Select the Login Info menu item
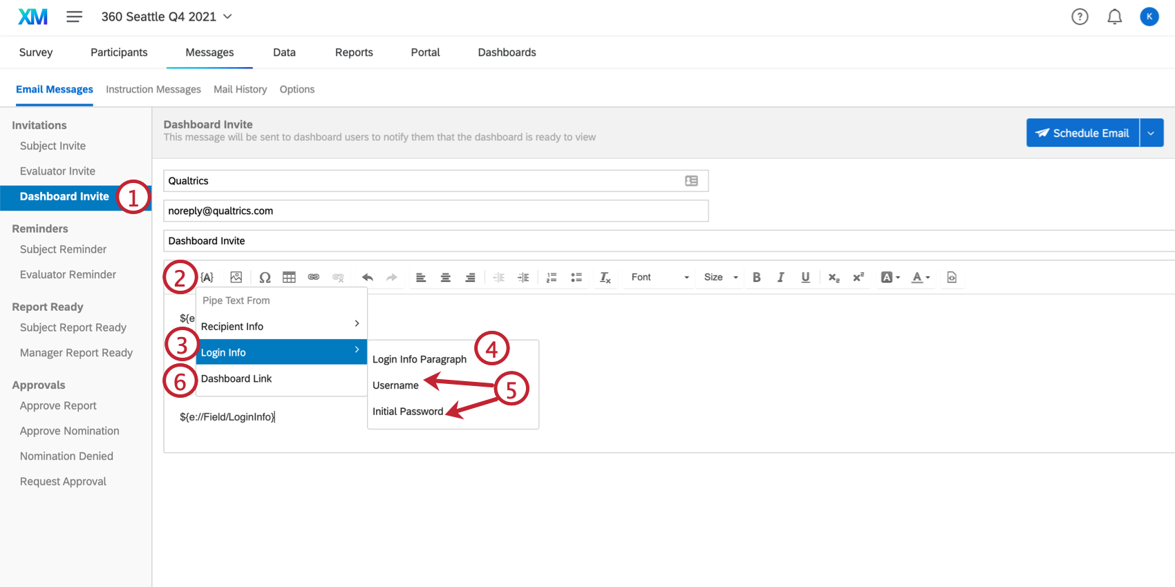The height and width of the screenshot is (587, 1175). pos(281,352)
